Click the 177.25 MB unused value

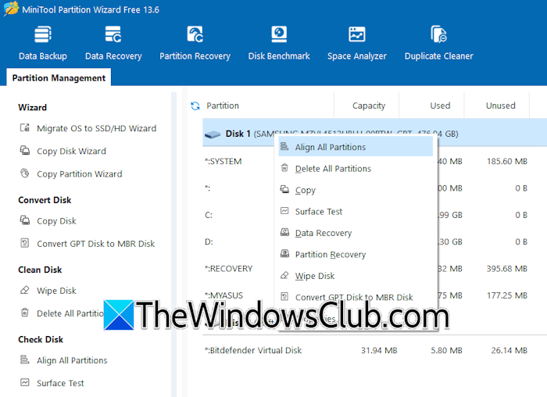pos(507,295)
